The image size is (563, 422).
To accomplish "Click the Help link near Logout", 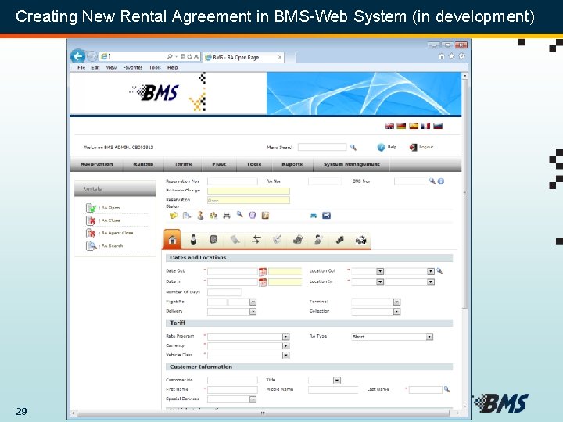I will click(x=392, y=147).
